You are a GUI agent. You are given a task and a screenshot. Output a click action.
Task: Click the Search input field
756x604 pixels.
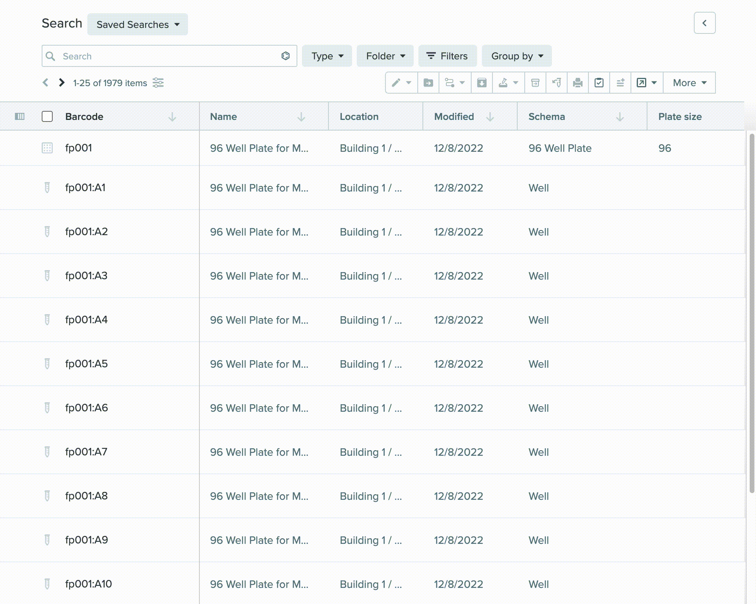coord(169,56)
